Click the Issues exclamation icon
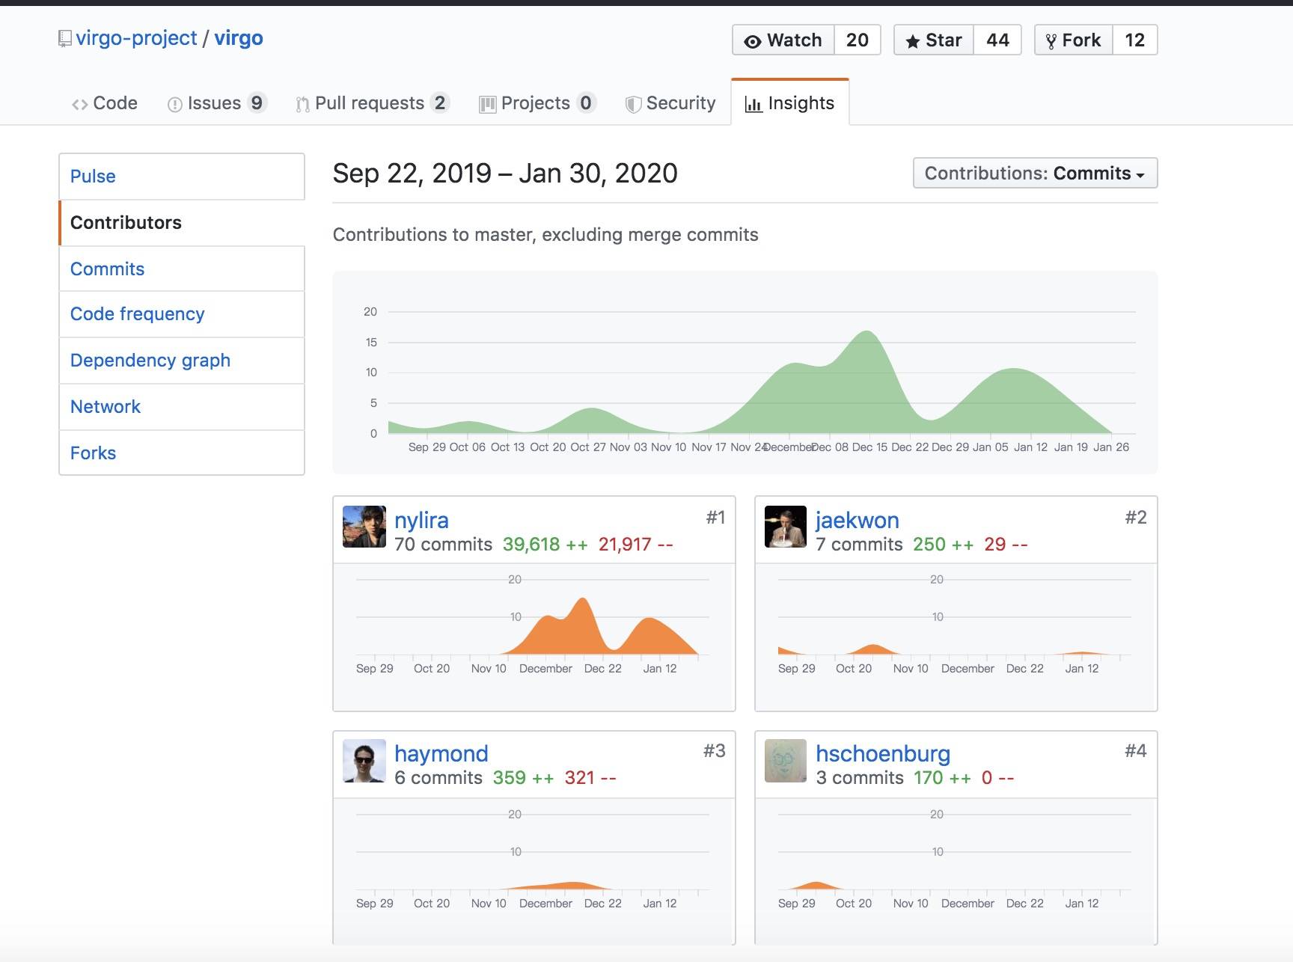1293x962 pixels. coord(174,105)
